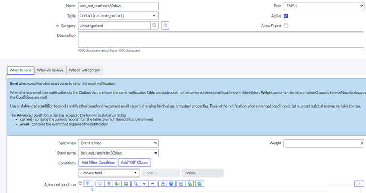Open the Table dropdown showing Contact
Viewport: 366px width, 193px height.
coord(118,15)
